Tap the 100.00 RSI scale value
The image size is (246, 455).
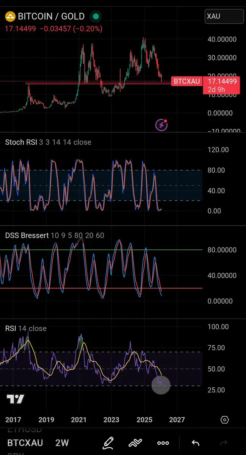[219, 327]
